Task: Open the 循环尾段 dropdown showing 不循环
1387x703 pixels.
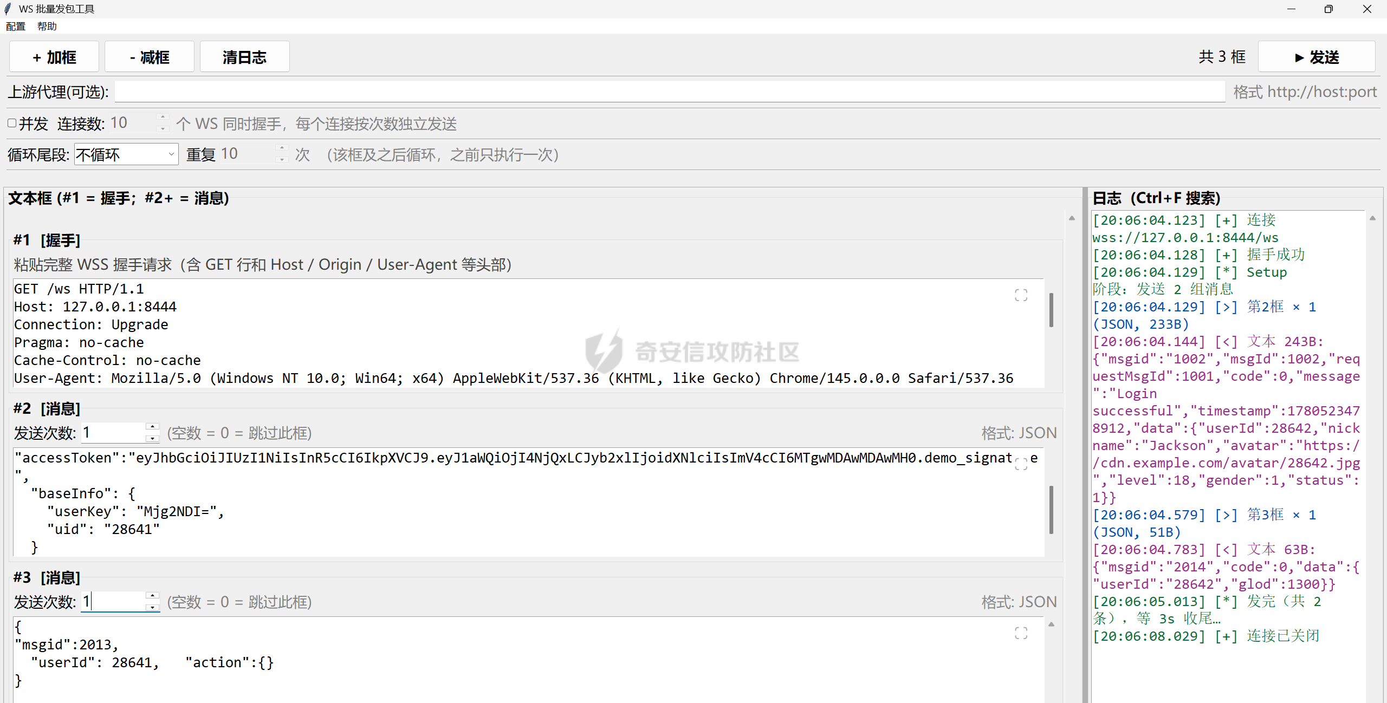Action: click(126, 155)
